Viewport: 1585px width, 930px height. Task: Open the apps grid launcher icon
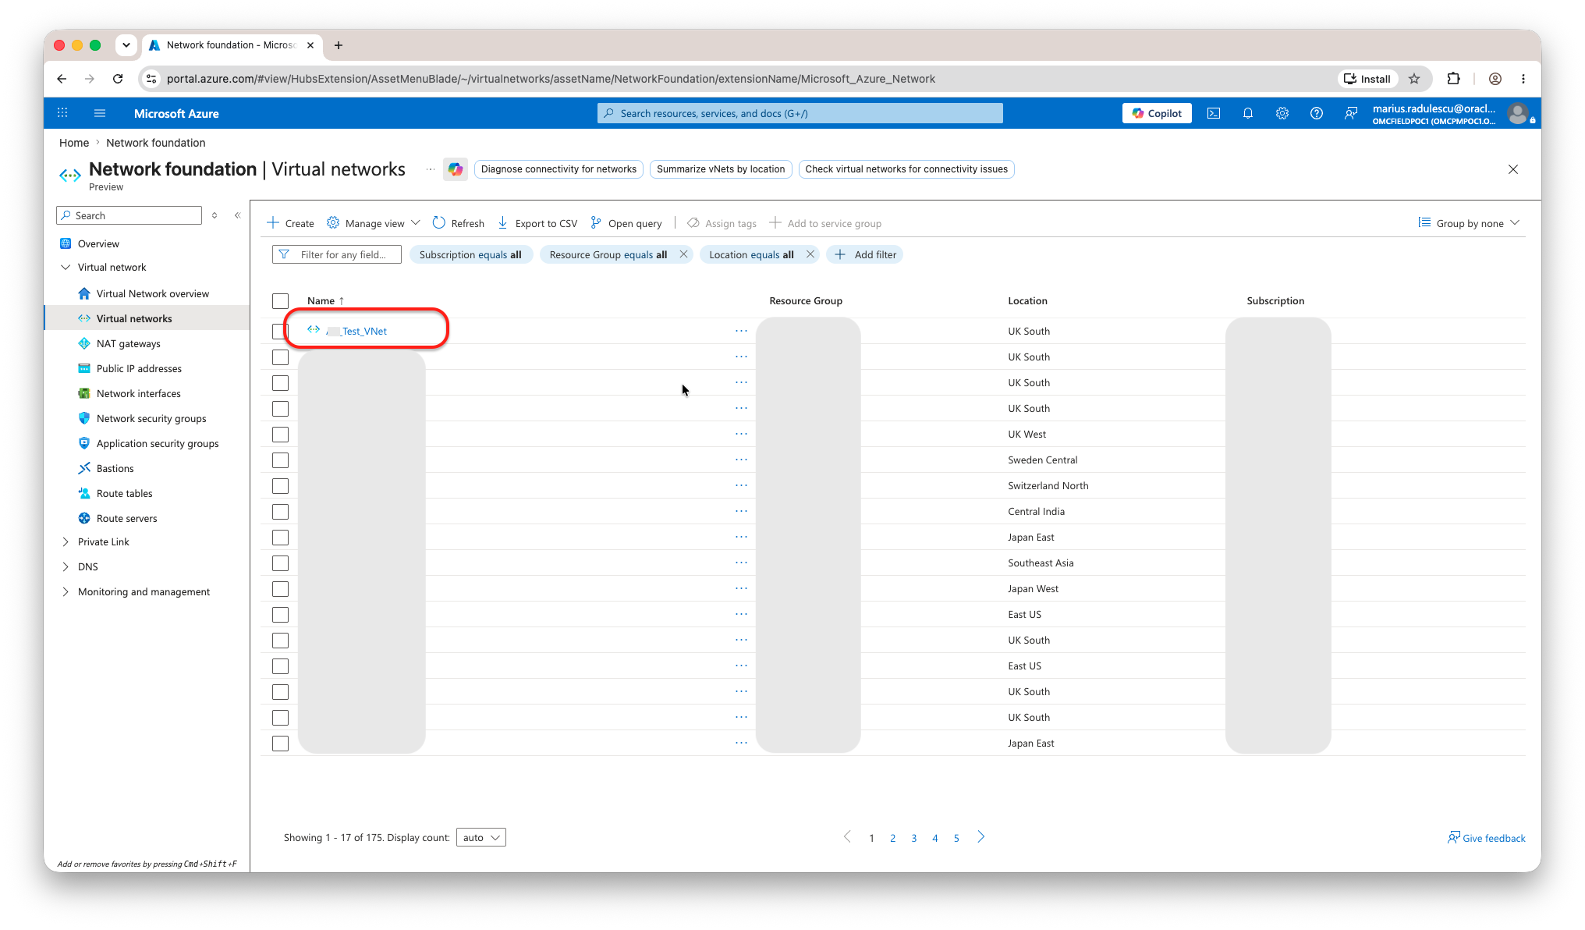click(x=62, y=113)
